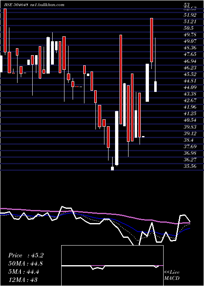Click the lowest small white candle at chart bottom
The image size is (204, 286).
[112, 168]
